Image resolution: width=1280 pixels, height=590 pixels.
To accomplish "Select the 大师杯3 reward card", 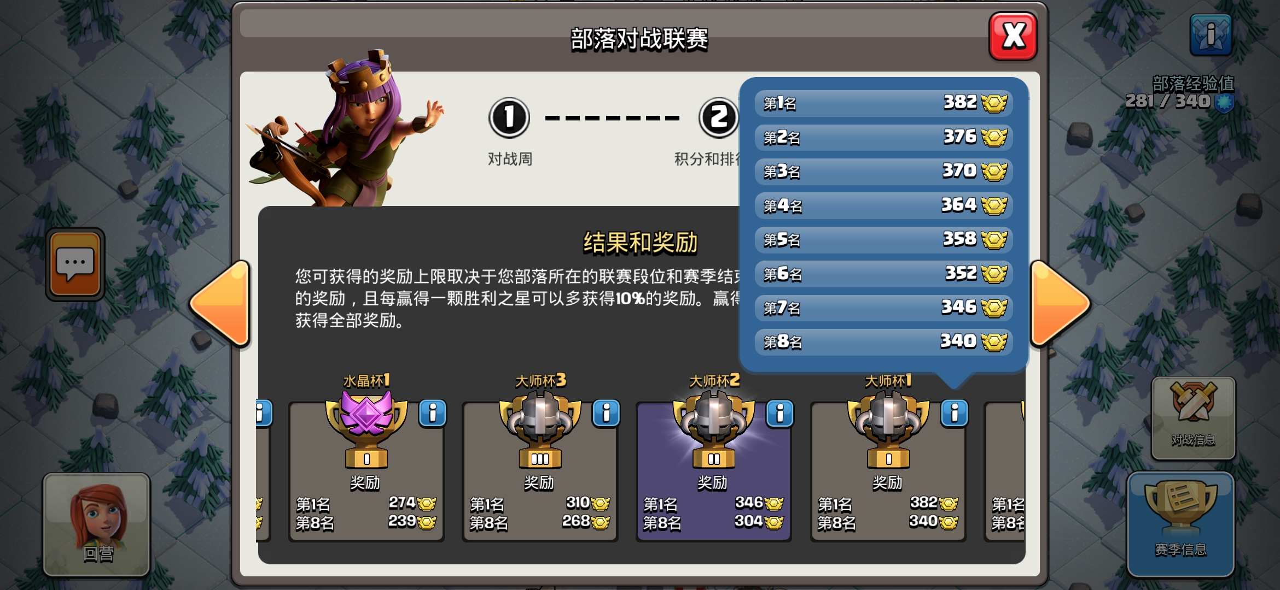I will (x=540, y=472).
